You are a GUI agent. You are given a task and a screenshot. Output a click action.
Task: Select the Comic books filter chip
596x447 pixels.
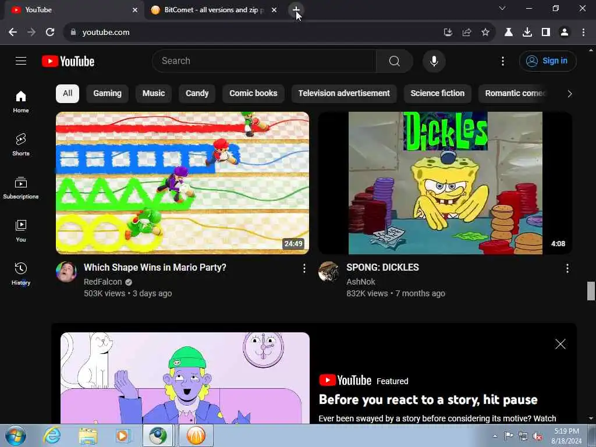coord(253,94)
